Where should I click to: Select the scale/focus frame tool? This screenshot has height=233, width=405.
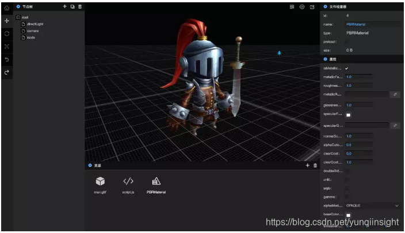(7, 46)
